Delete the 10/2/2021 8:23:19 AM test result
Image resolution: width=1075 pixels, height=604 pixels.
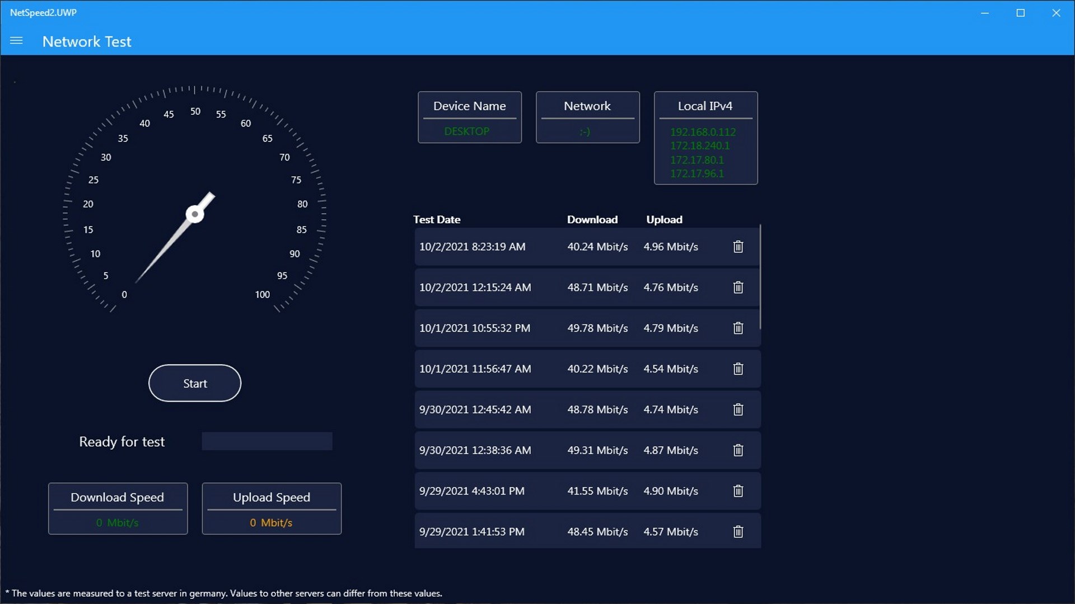pyautogui.click(x=738, y=247)
